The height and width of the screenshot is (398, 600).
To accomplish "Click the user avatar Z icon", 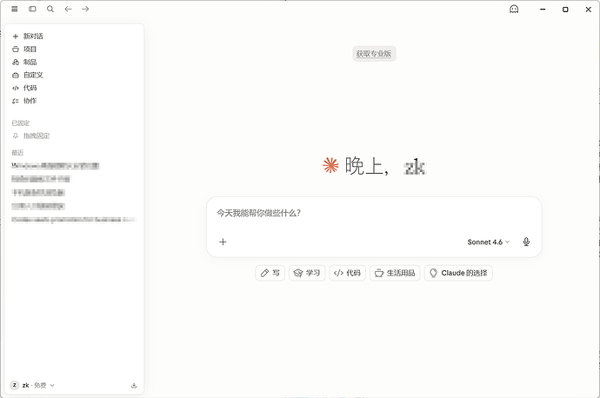I will (15, 385).
